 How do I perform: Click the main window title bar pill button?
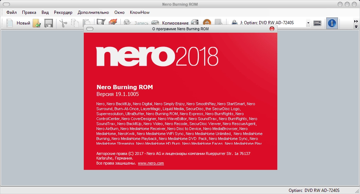click(6, 4)
